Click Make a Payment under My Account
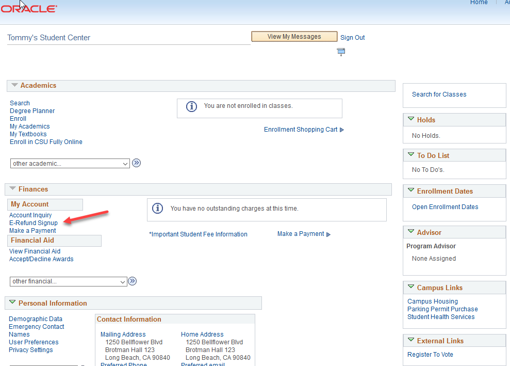This screenshot has width=510, height=366. pyautogui.click(x=32, y=231)
